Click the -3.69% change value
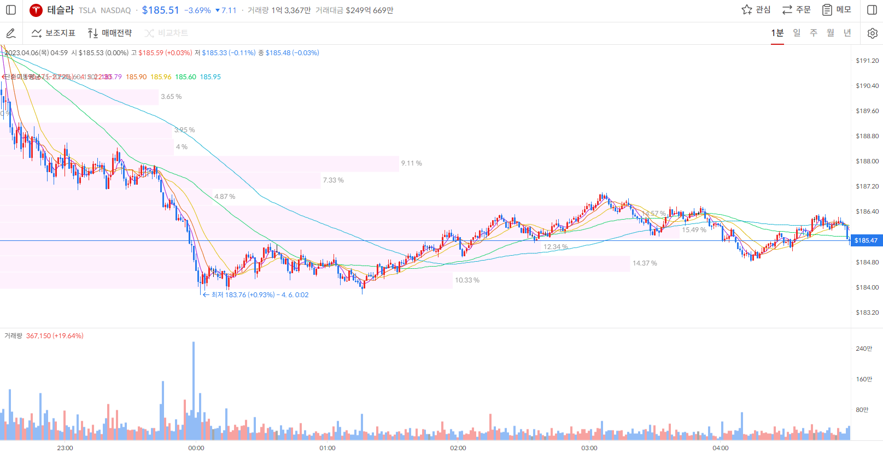The height and width of the screenshot is (454, 883). (197, 10)
